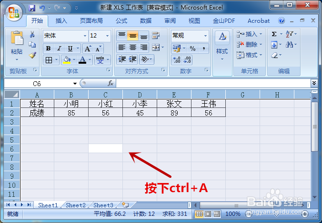Expand the formula bar

[x=314, y=83]
